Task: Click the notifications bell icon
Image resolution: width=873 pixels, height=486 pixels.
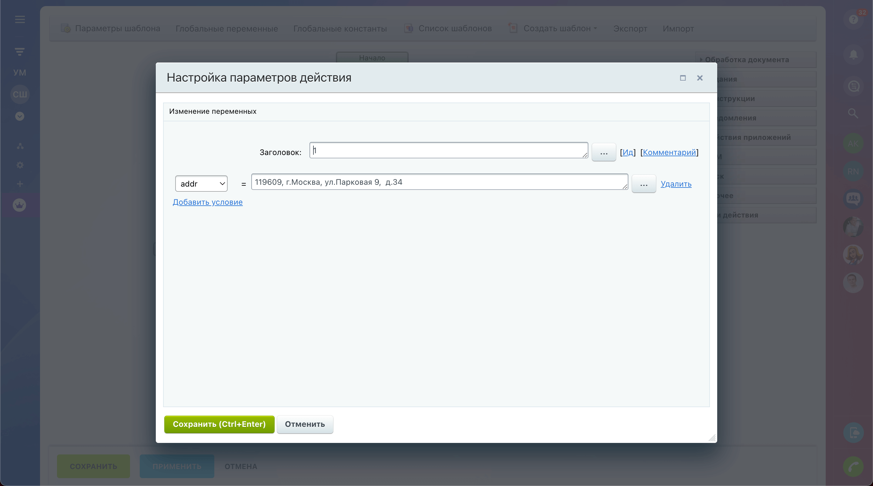Action: pos(853,55)
